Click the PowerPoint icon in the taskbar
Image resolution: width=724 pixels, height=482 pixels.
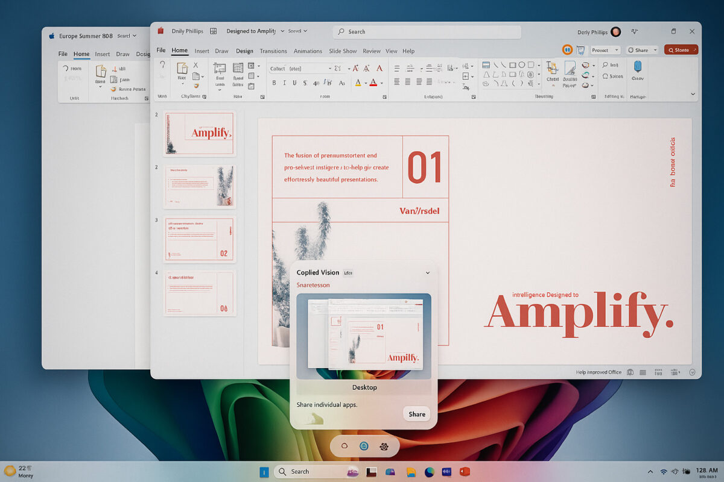coord(464,472)
